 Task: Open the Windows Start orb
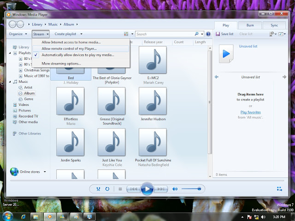pyautogui.click(x=8, y=217)
